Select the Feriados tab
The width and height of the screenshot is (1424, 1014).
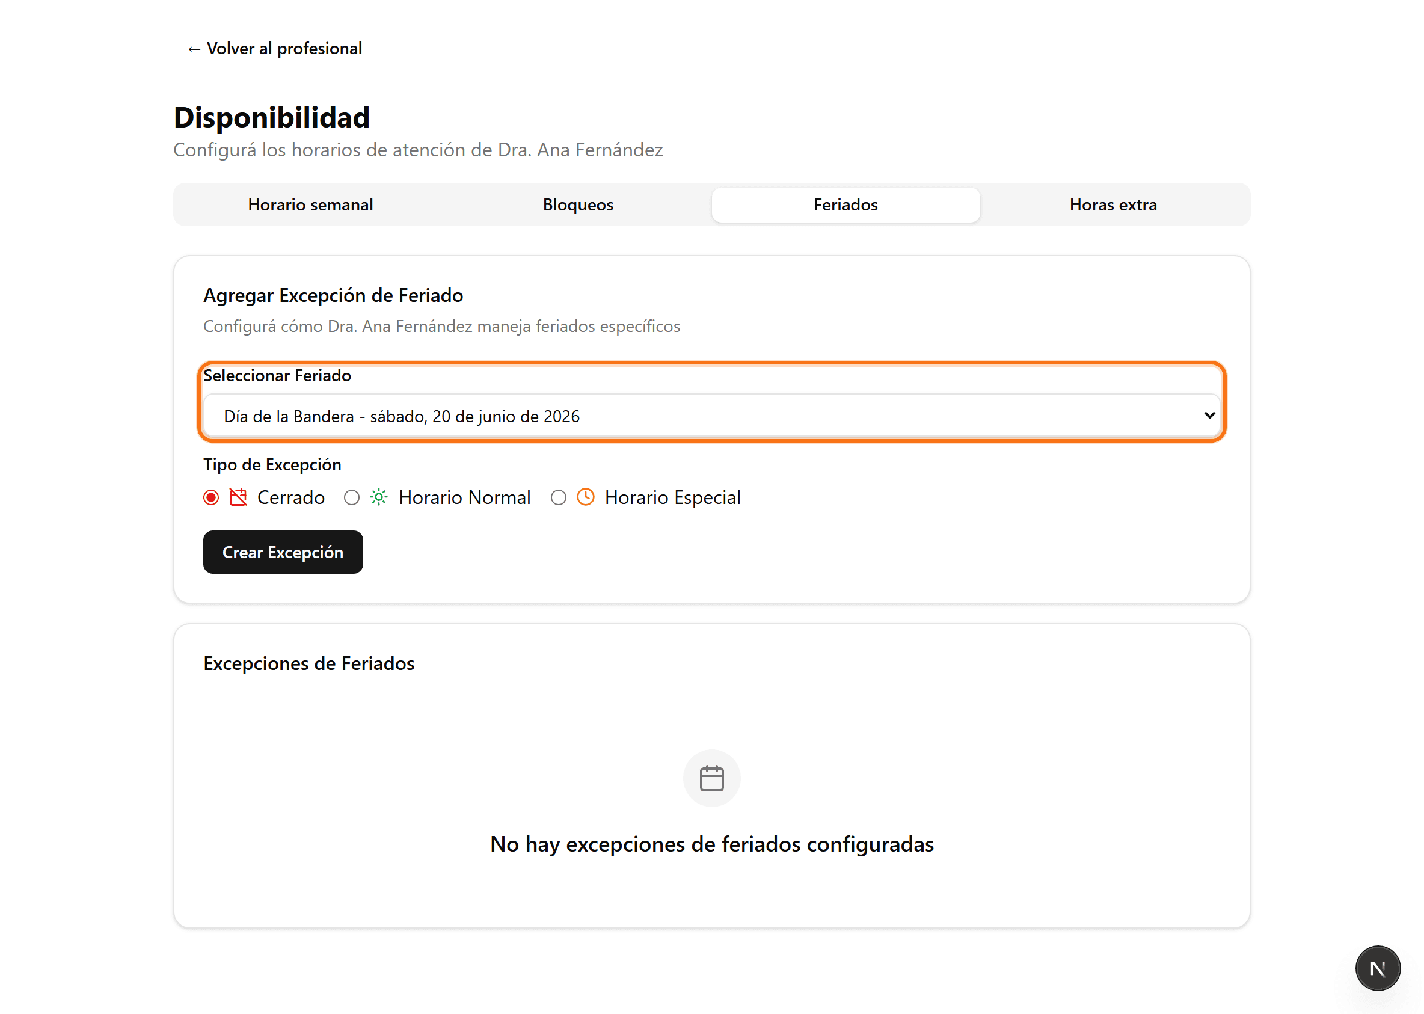[845, 205]
